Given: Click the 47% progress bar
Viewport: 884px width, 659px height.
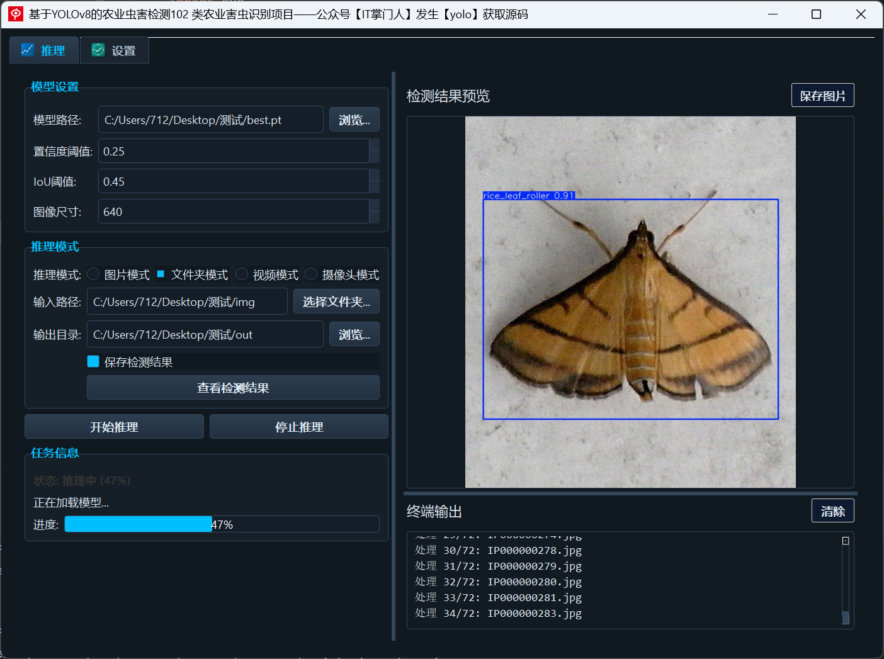Looking at the screenshot, I should pyautogui.click(x=222, y=524).
